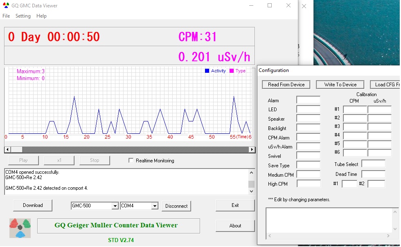Click the Disconnect button

click(176, 206)
